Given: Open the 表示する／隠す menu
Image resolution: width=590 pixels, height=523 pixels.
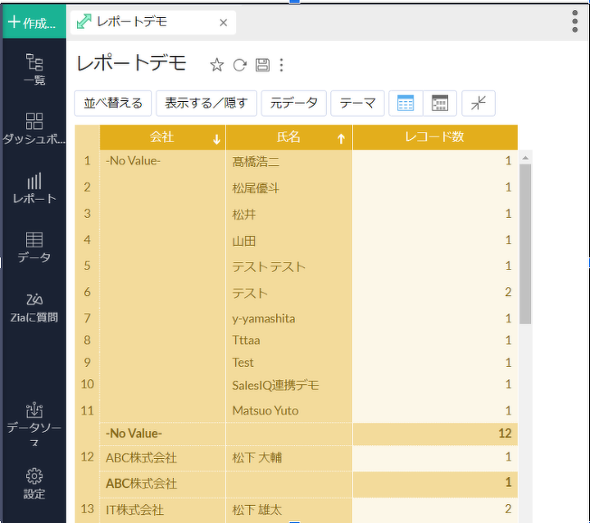Looking at the screenshot, I should click(x=206, y=103).
